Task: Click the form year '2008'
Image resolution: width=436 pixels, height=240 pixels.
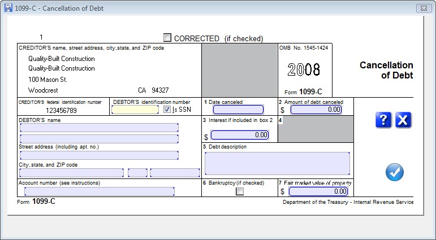Action: click(x=304, y=69)
